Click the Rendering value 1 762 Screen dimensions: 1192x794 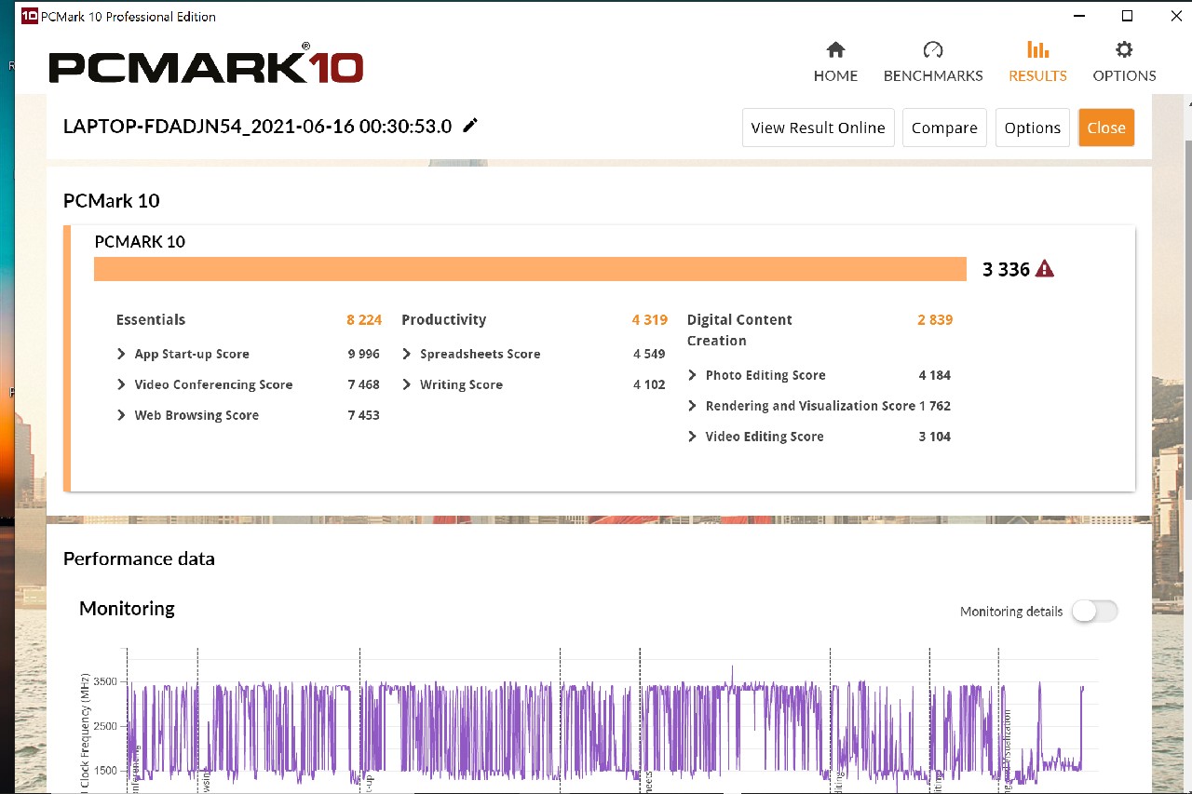934,406
